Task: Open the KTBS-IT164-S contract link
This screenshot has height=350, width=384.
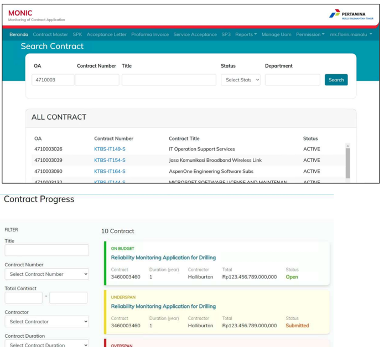Action: click(110, 171)
